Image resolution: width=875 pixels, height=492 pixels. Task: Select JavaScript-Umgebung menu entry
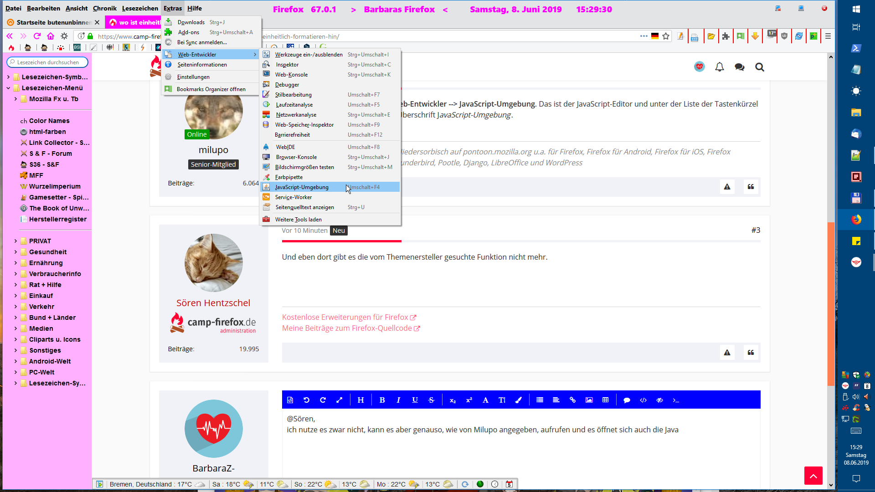302,187
